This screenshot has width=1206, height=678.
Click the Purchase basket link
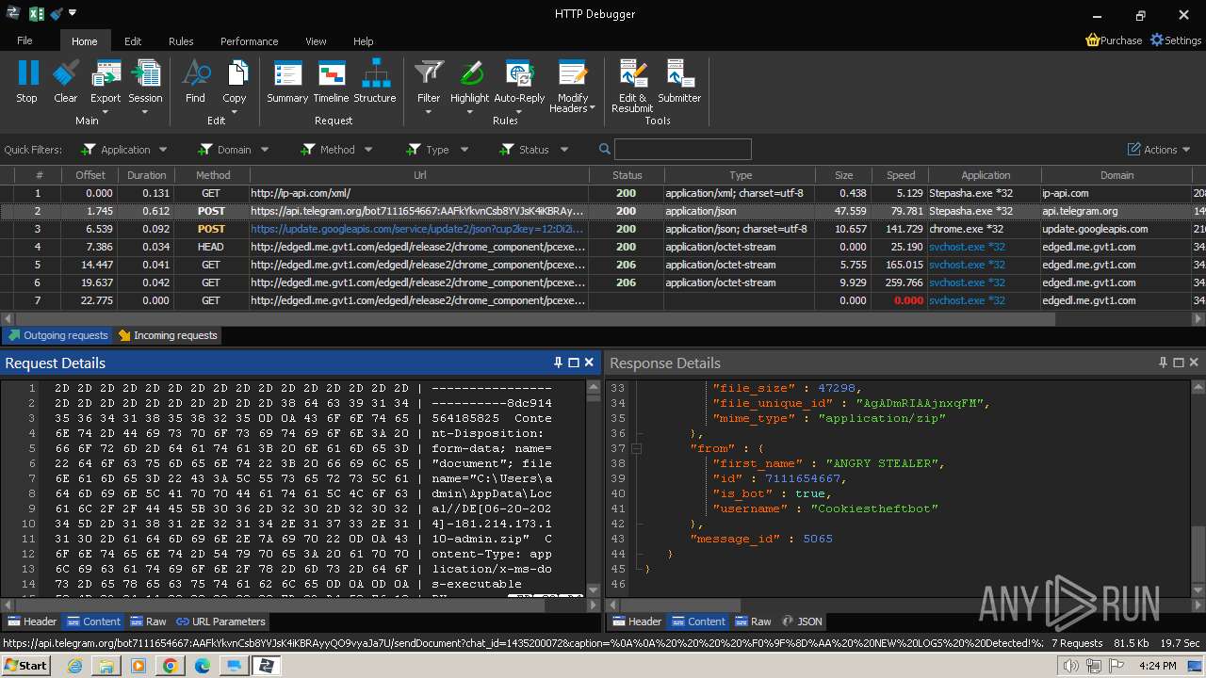point(1114,40)
